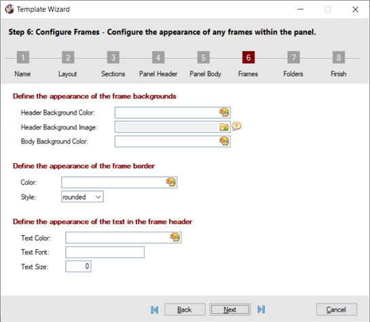
Task: Go to step 7 Folders
Action: pyautogui.click(x=293, y=57)
